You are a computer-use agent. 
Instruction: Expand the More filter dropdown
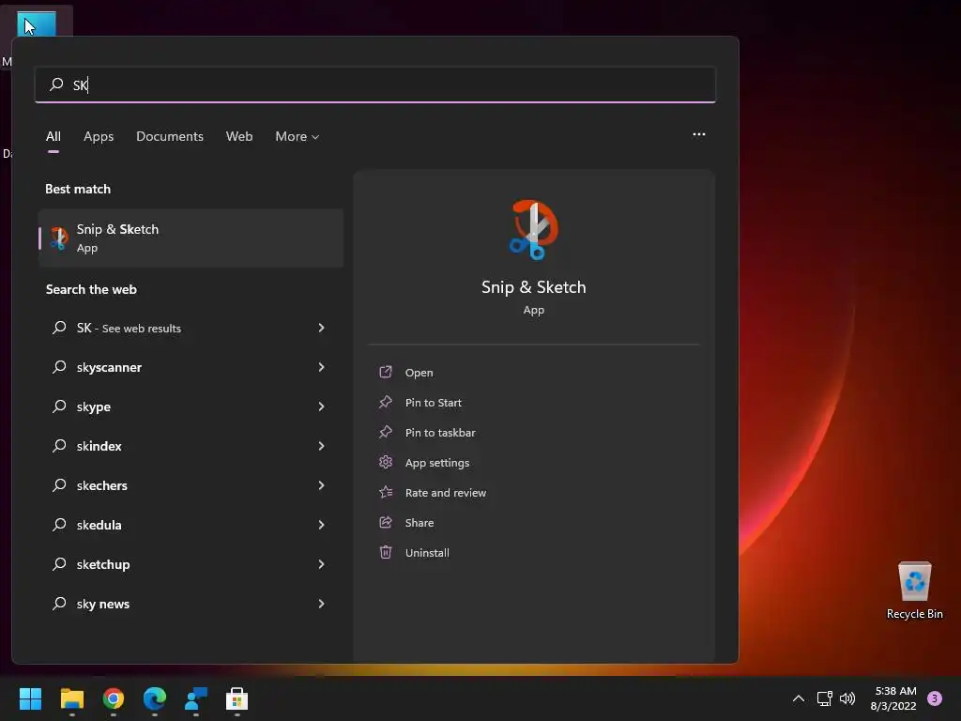coord(297,136)
